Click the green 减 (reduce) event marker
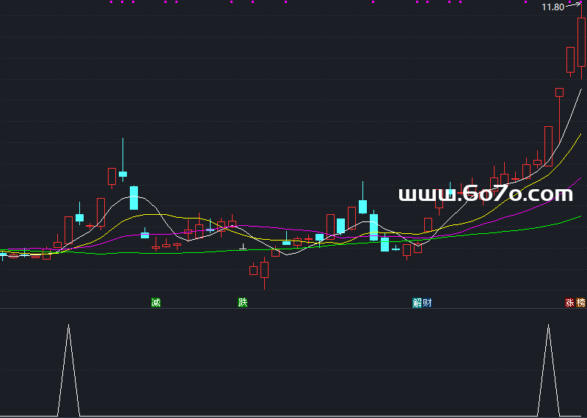The width and height of the screenshot is (587, 418). (x=156, y=302)
